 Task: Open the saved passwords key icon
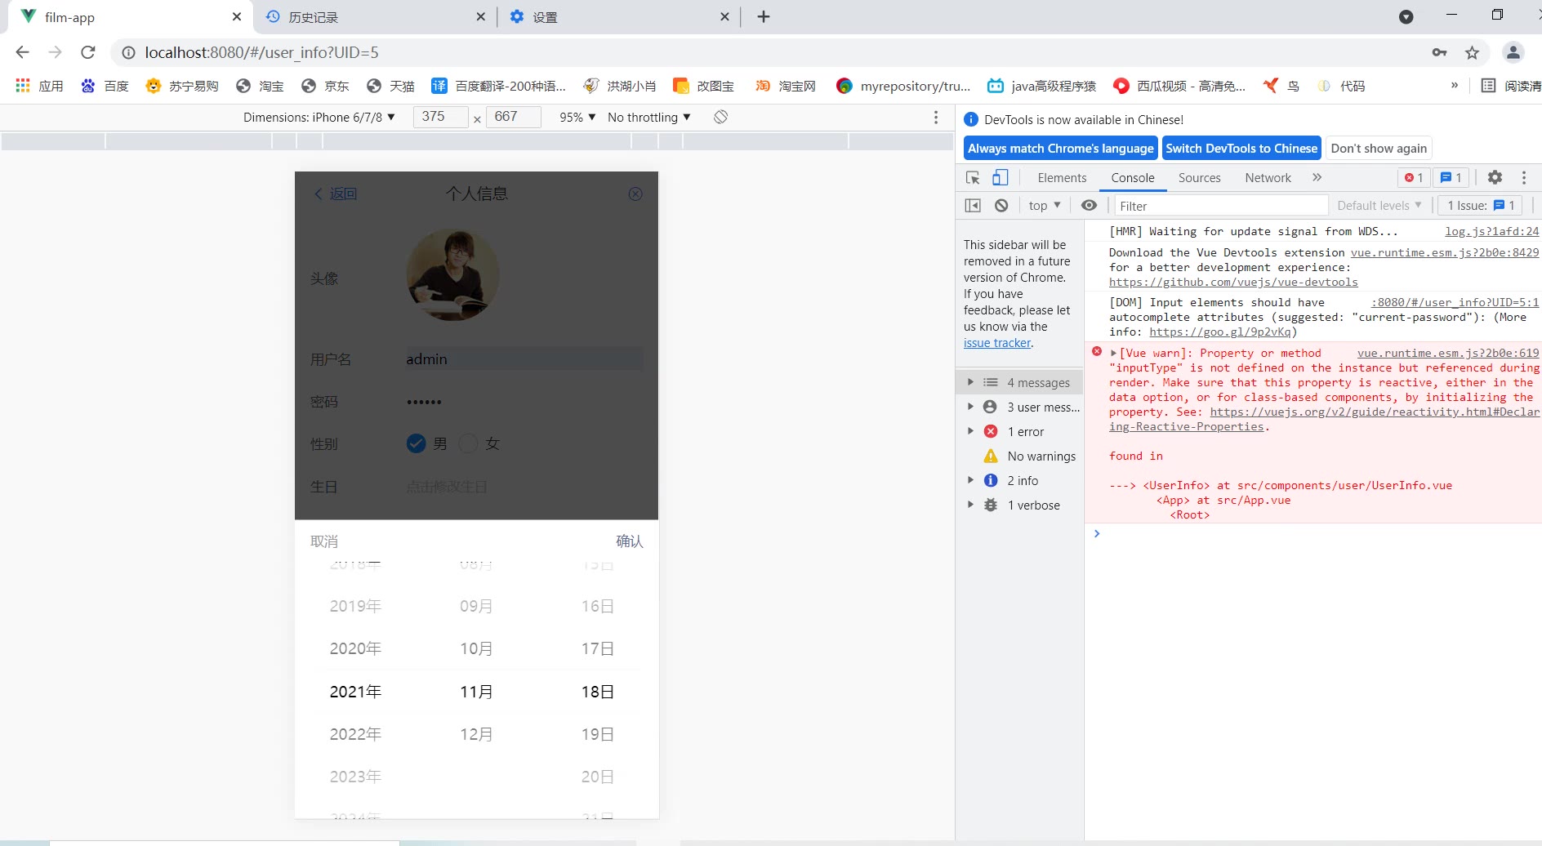click(1439, 52)
